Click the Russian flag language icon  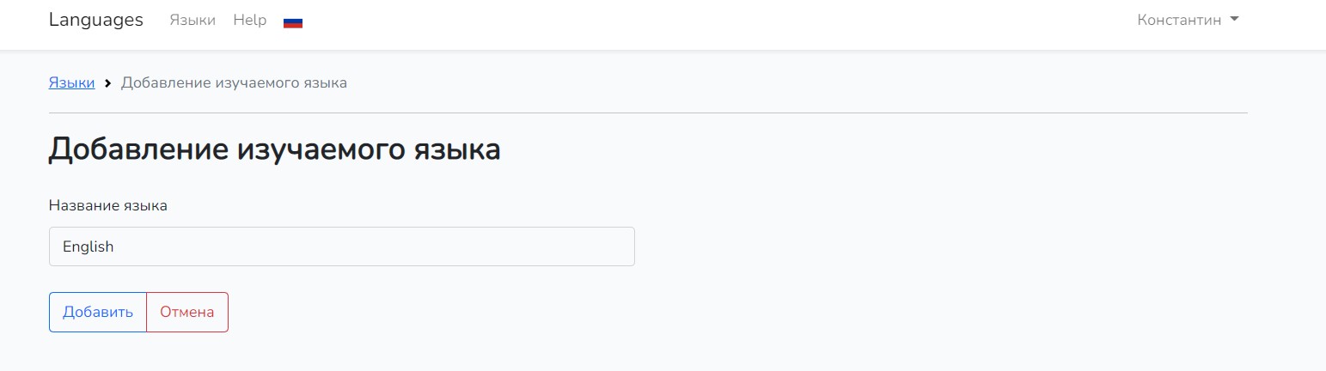(293, 21)
